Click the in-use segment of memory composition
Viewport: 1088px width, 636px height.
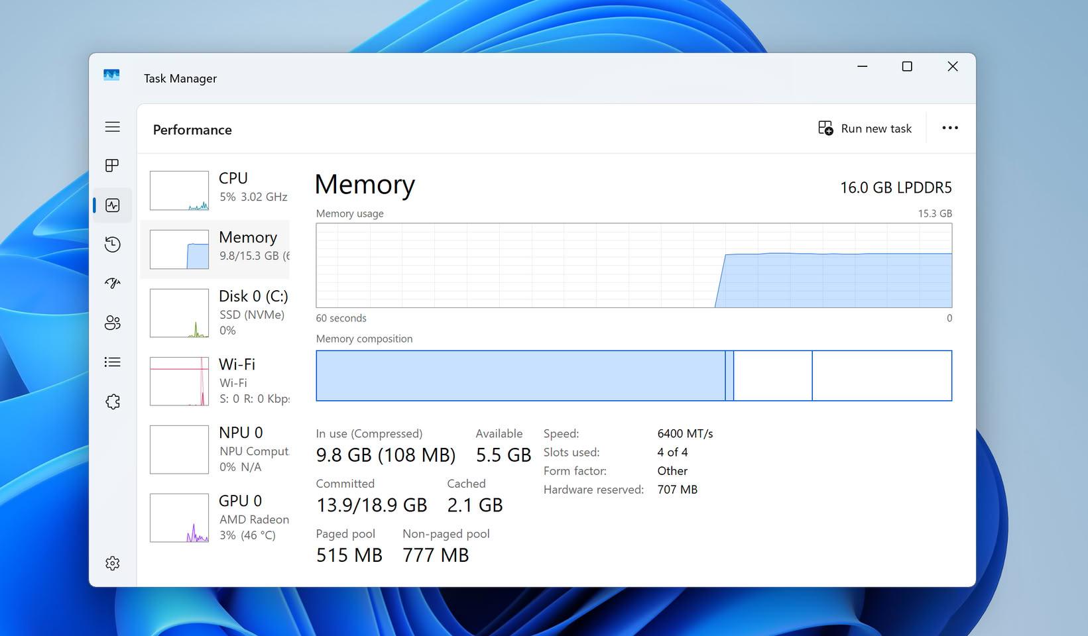point(520,376)
